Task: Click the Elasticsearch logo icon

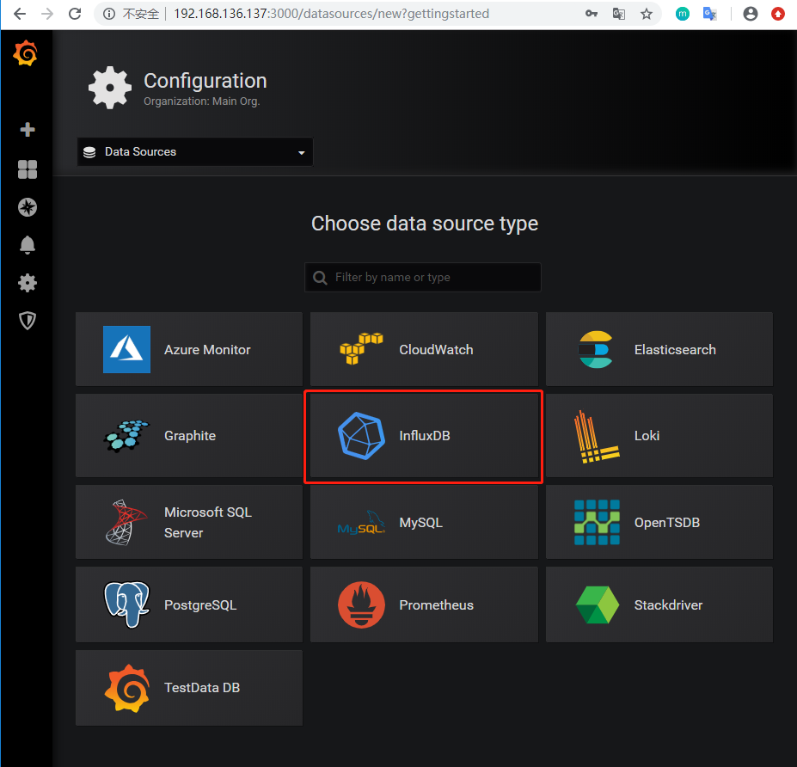Action: click(596, 350)
